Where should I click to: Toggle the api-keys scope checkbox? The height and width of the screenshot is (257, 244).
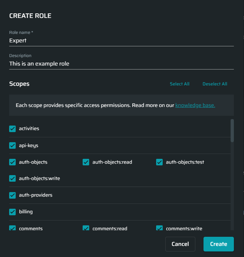point(12,145)
